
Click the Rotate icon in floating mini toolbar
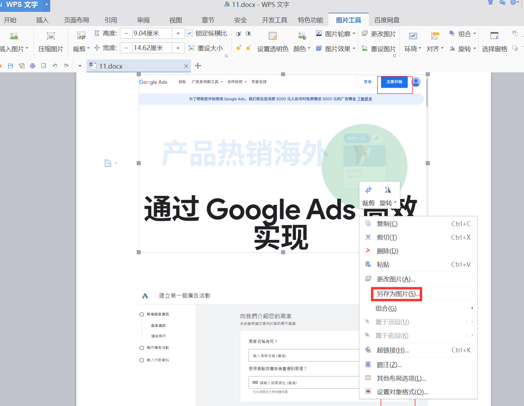click(x=388, y=190)
